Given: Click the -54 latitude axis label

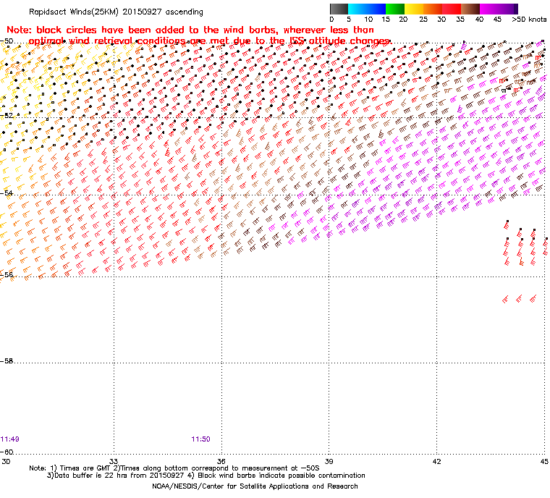Looking at the screenshot, I should point(7,193).
